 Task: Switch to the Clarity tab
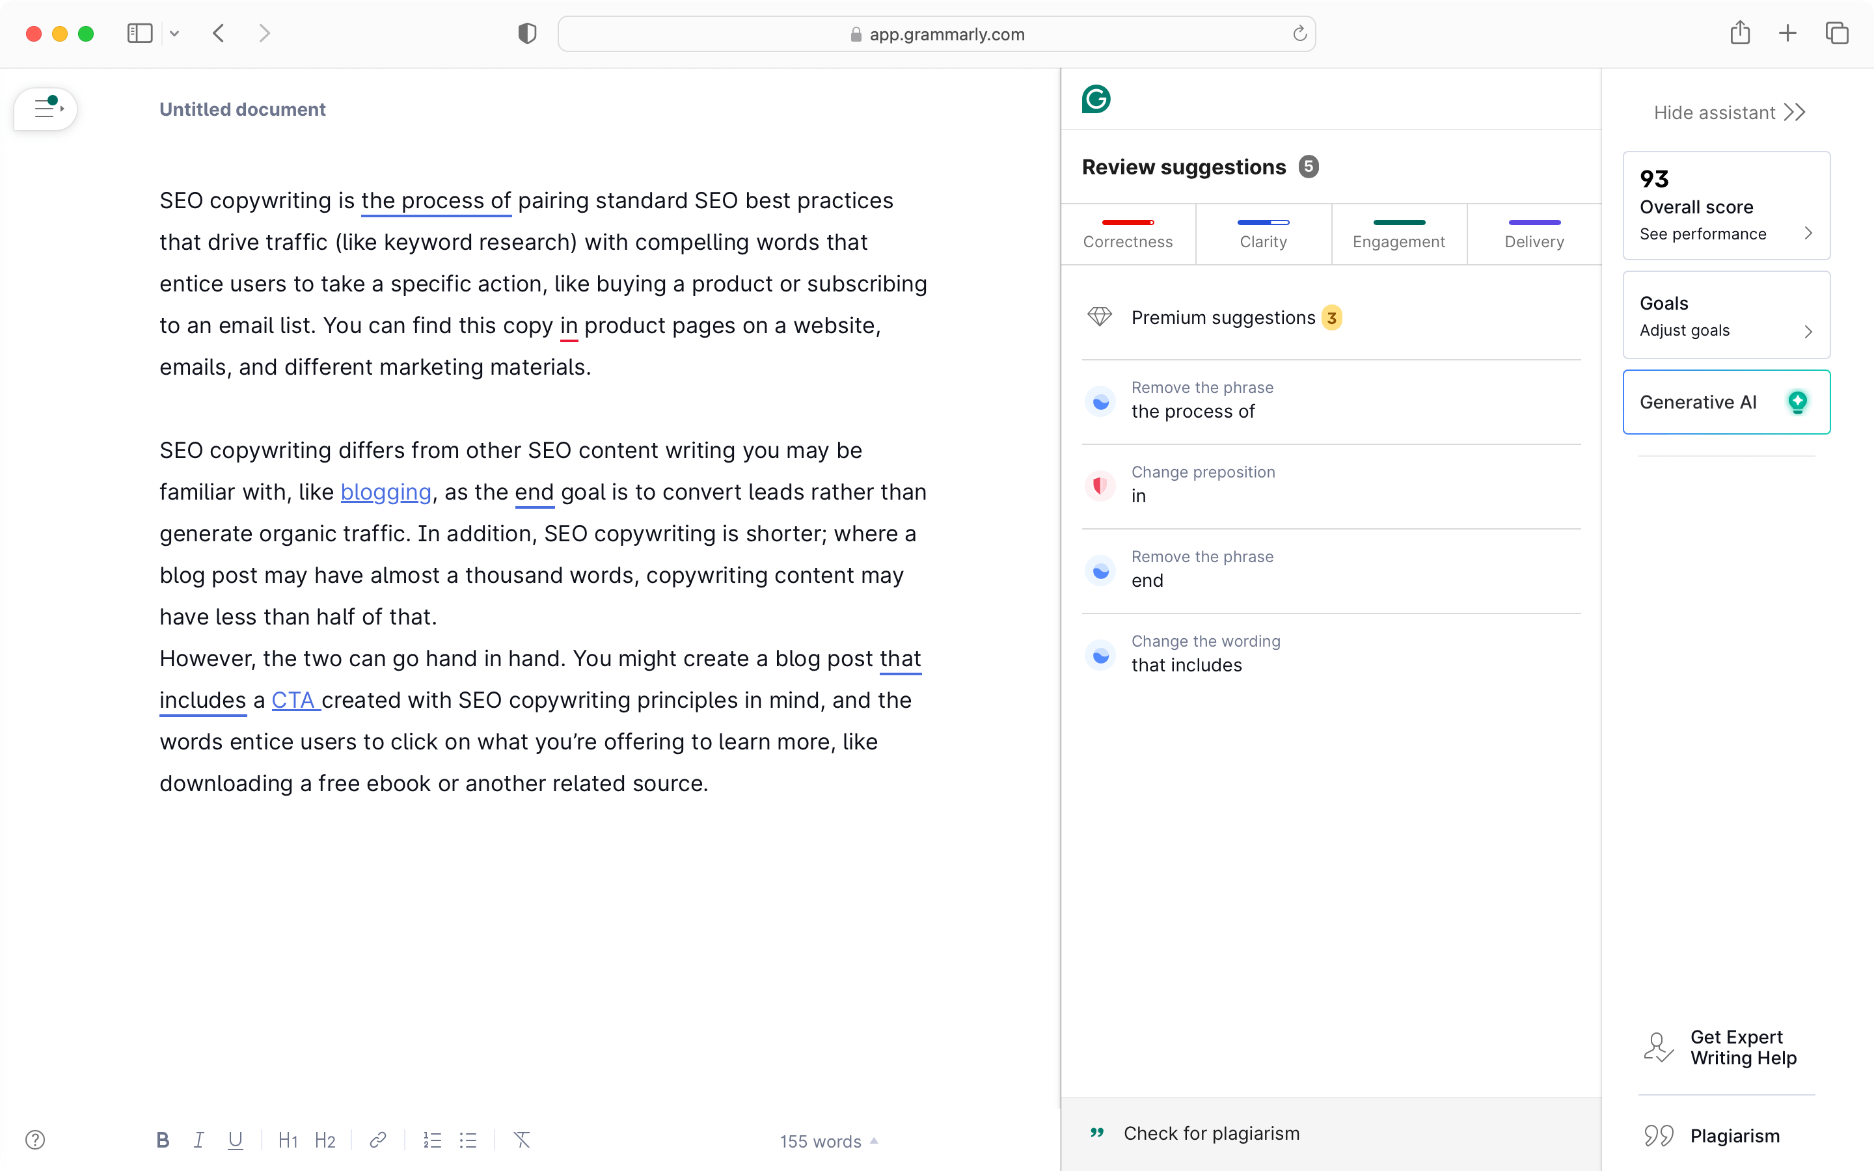[x=1263, y=234]
